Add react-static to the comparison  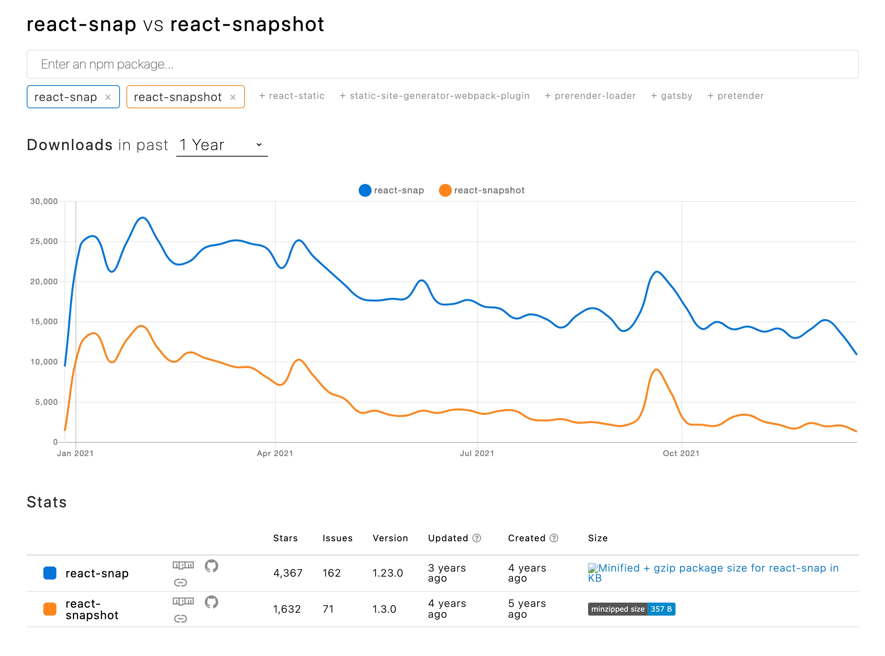pos(292,96)
